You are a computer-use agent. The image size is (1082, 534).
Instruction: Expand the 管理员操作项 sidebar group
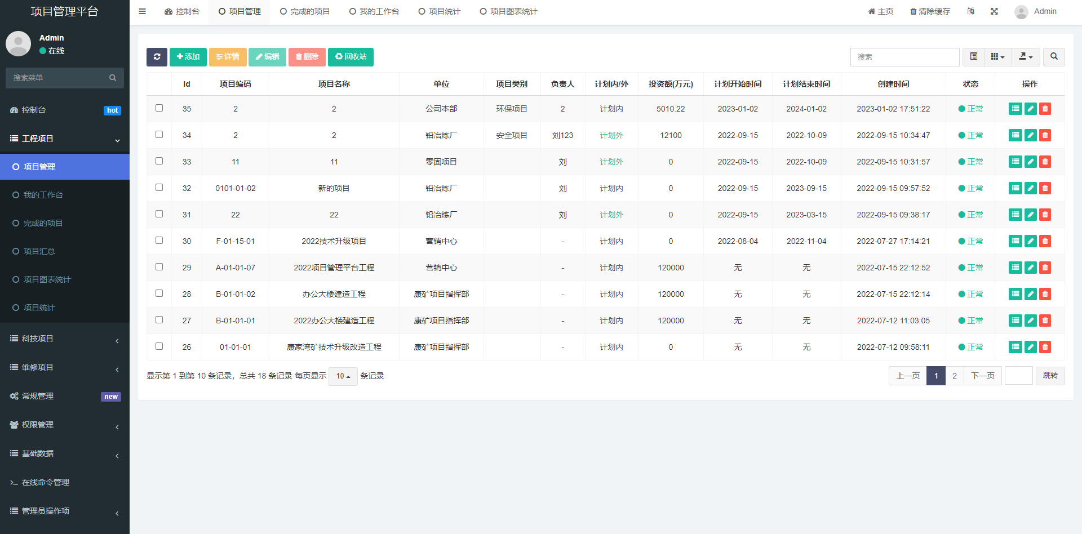pos(65,511)
